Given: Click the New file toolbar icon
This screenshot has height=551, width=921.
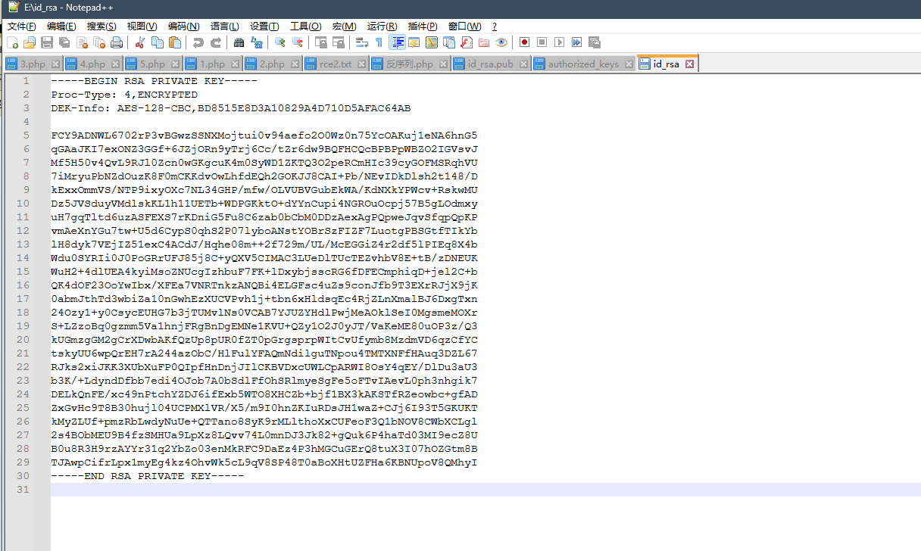Looking at the screenshot, I should point(12,42).
